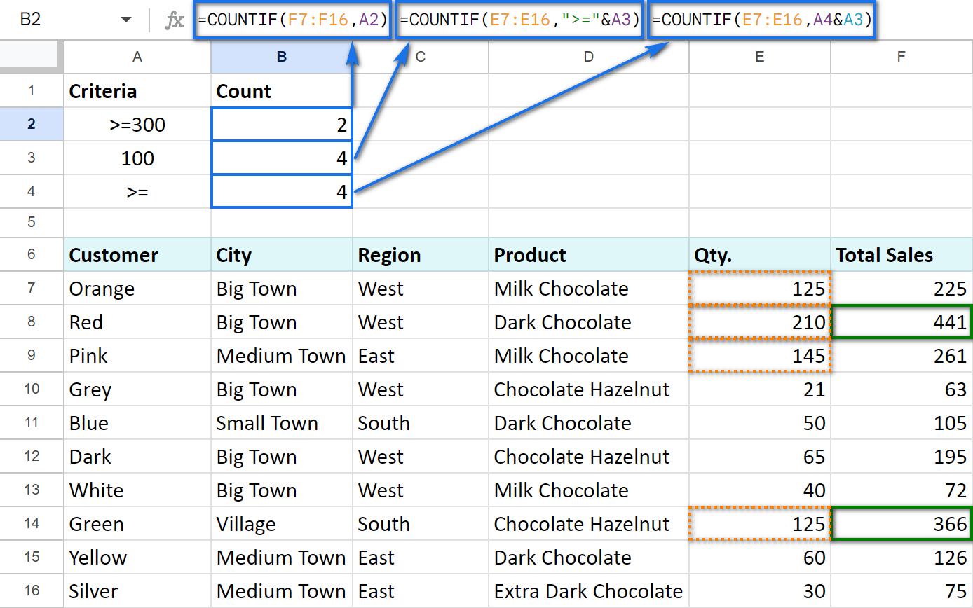Image resolution: width=973 pixels, height=608 pixels.
Task: Click the >=300 criteria cell
Action: click(137, 125)
